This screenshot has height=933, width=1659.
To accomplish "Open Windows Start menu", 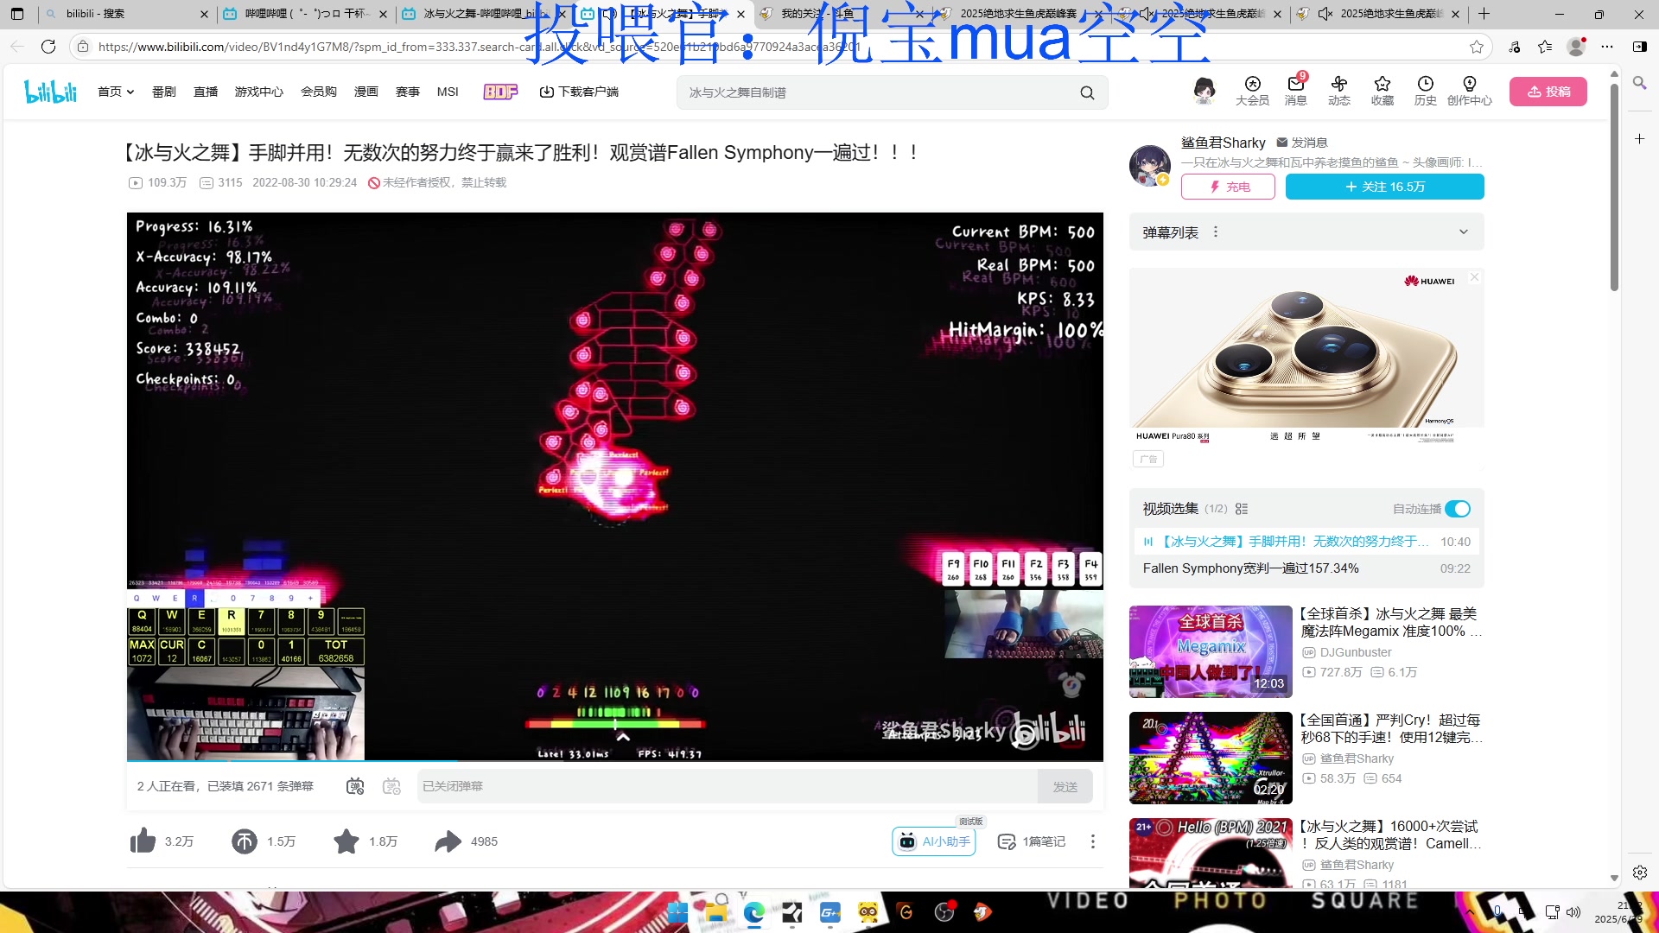I will point(677,912).
